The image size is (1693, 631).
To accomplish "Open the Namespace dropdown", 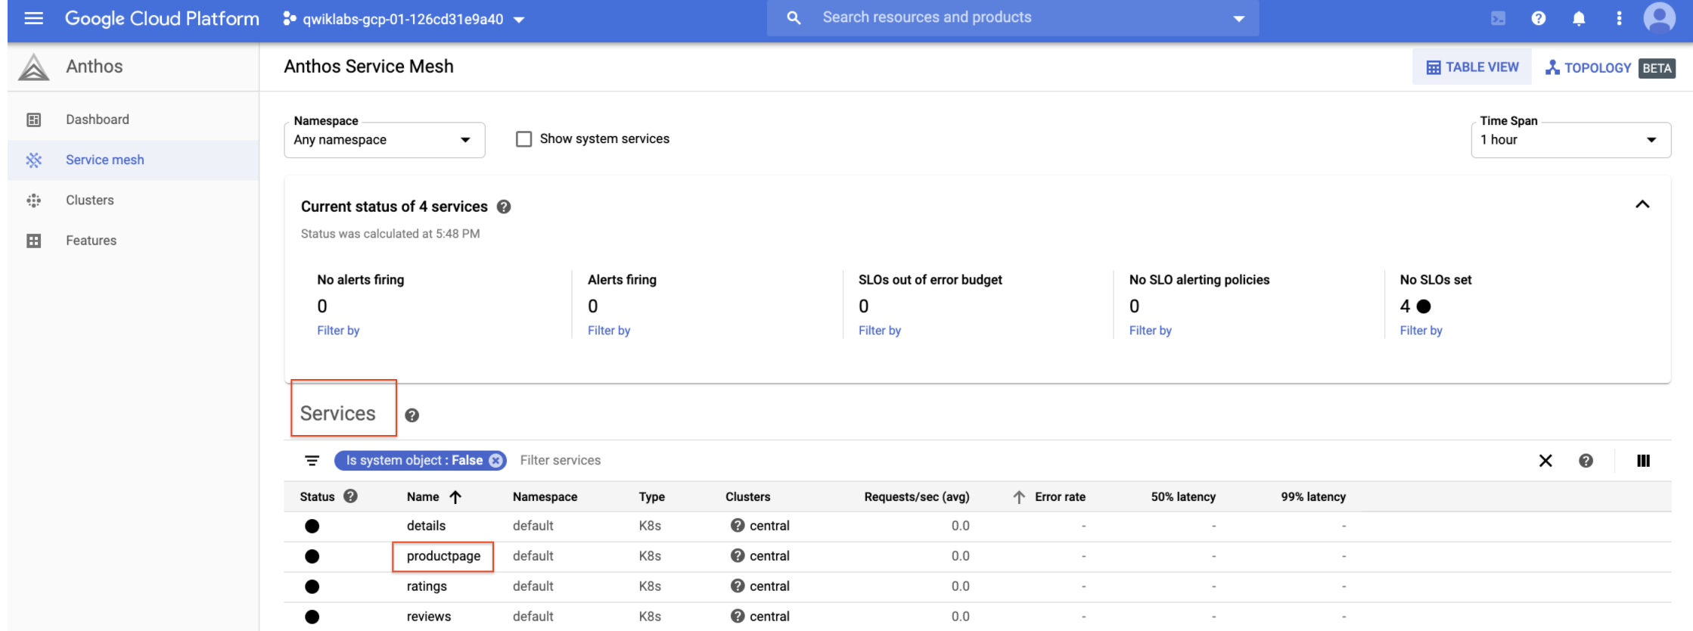I will pyautogui.click(x=384, y=140).
